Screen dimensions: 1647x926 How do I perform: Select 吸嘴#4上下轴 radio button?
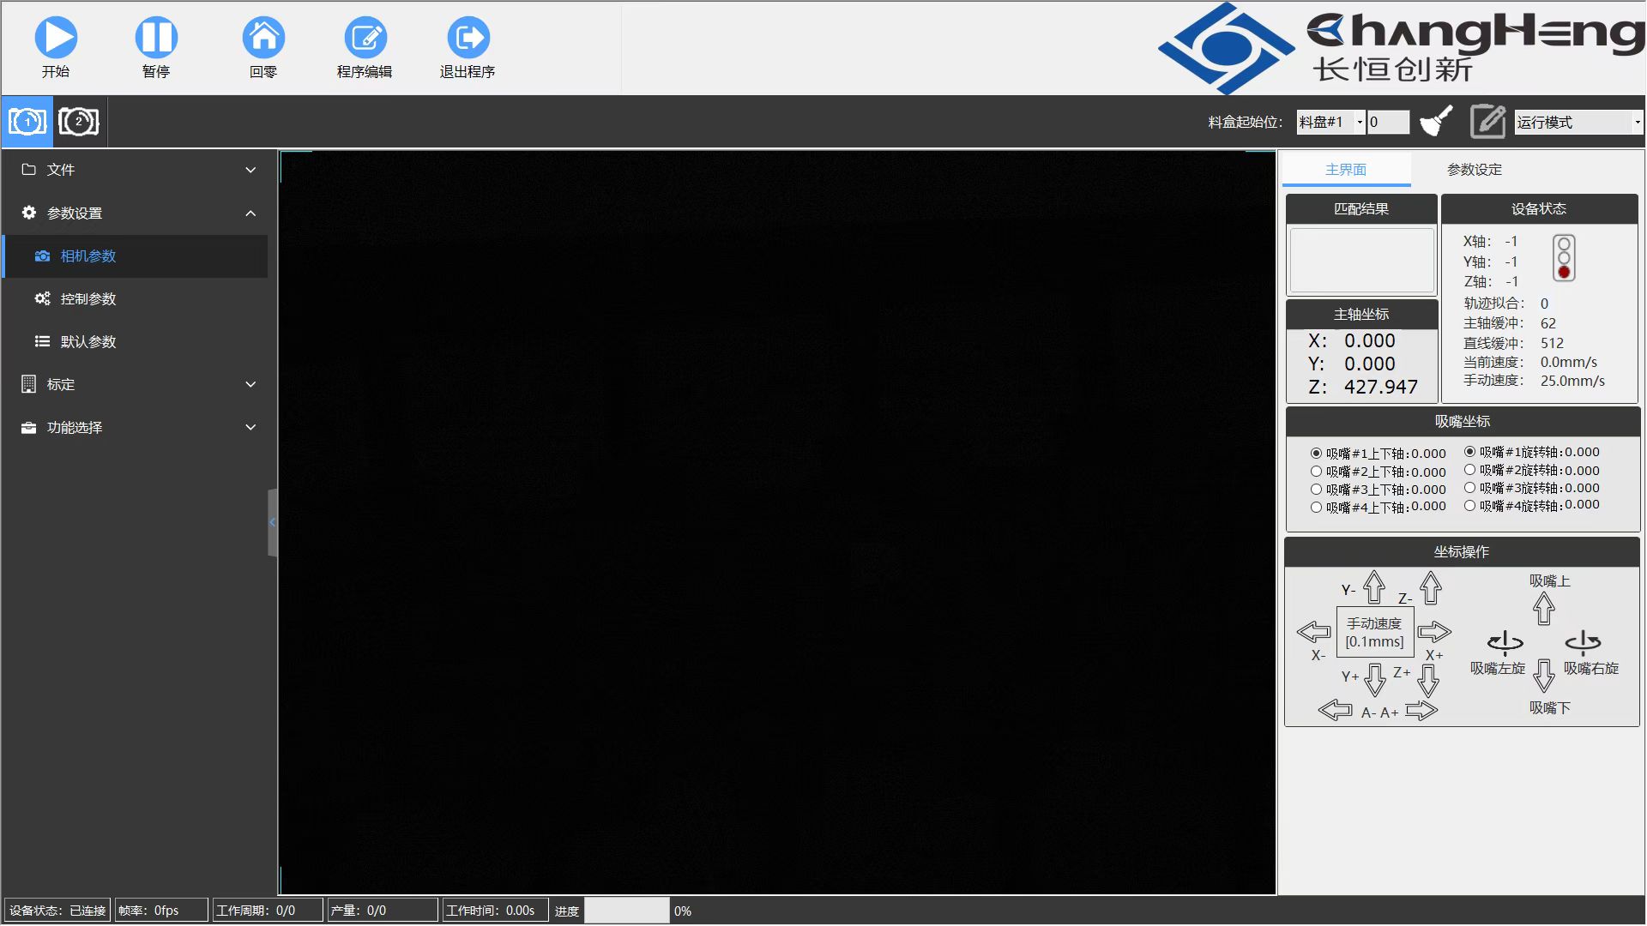pos(1316,508)
